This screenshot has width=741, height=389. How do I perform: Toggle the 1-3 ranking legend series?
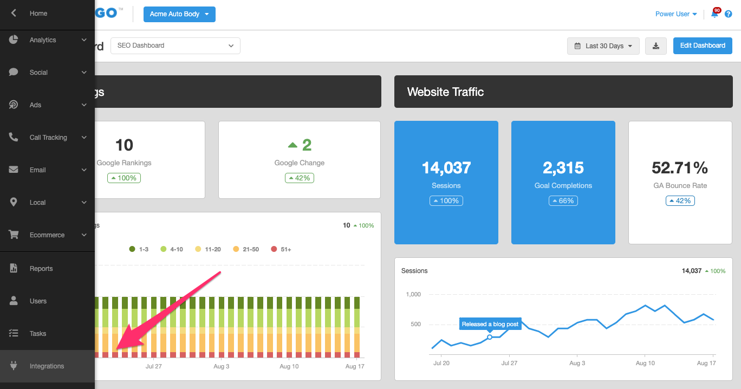pyautogui.click(x=139, y=249)
